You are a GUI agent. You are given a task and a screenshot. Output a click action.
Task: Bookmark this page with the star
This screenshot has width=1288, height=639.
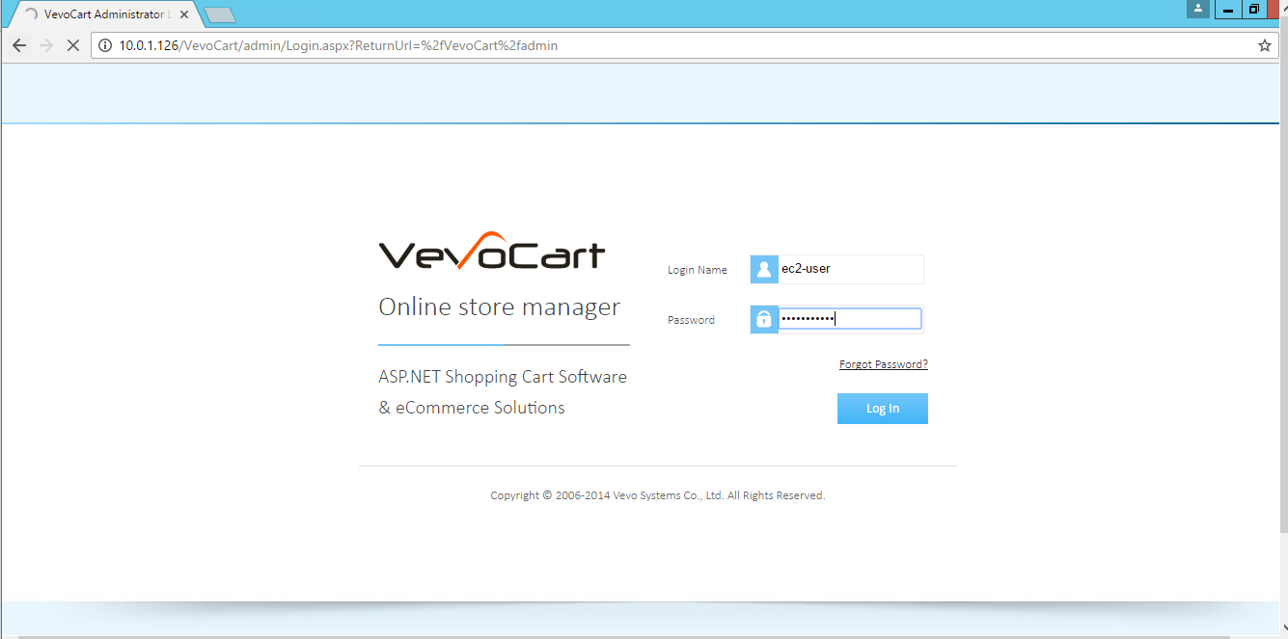coord(1264,45)
